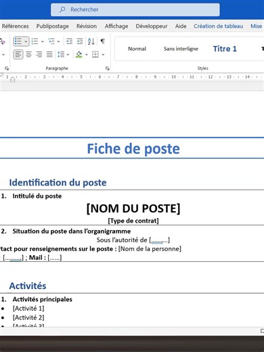
Task: Click the [Activité 1] bullet item
Action: pyautogui.click(x=28, y=309)
